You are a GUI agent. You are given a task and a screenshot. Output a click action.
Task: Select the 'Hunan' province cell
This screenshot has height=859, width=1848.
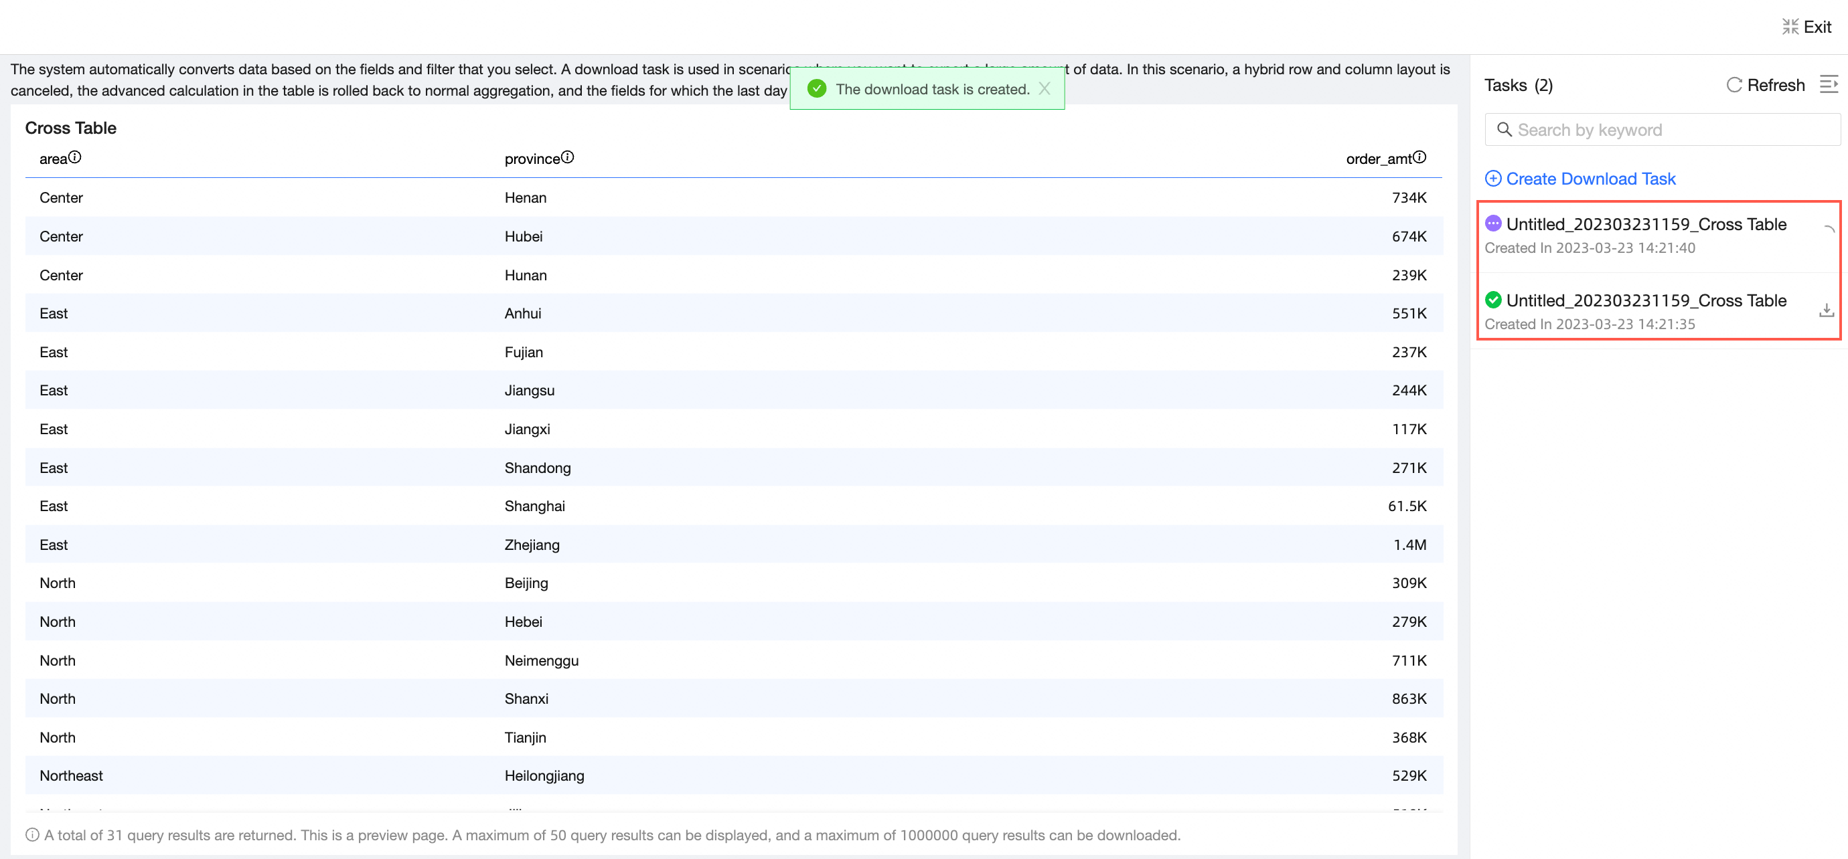(525, 274)
